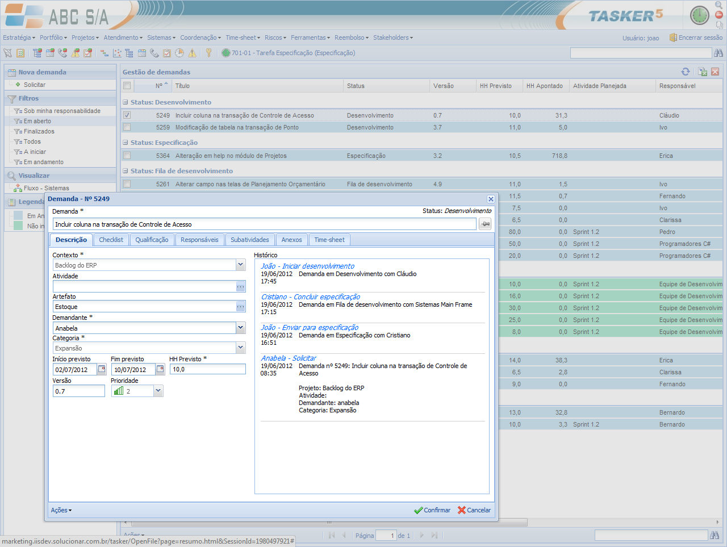Click the binoculars search icon in the top toolbar

point(718,53)
